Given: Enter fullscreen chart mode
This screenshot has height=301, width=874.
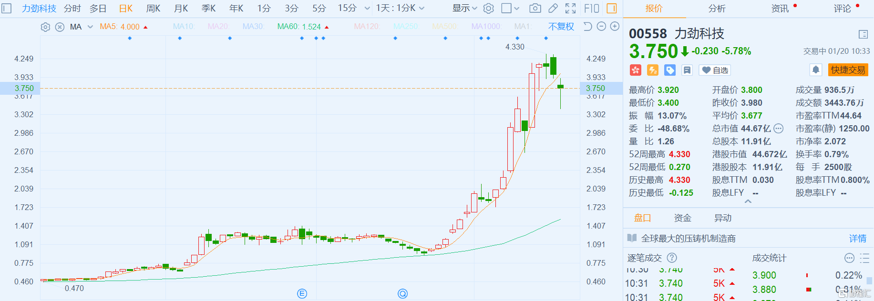Looking at the screenshot, I should pos(570,8).
